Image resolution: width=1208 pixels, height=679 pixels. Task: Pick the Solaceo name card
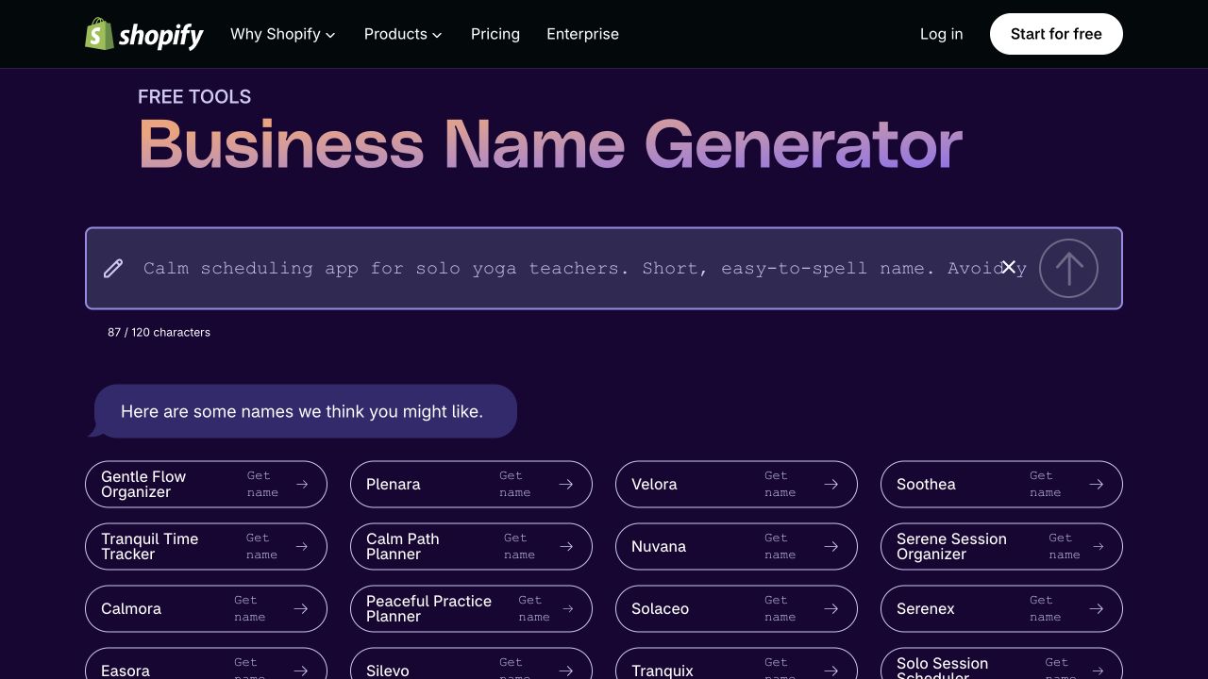tap(736, 609)
